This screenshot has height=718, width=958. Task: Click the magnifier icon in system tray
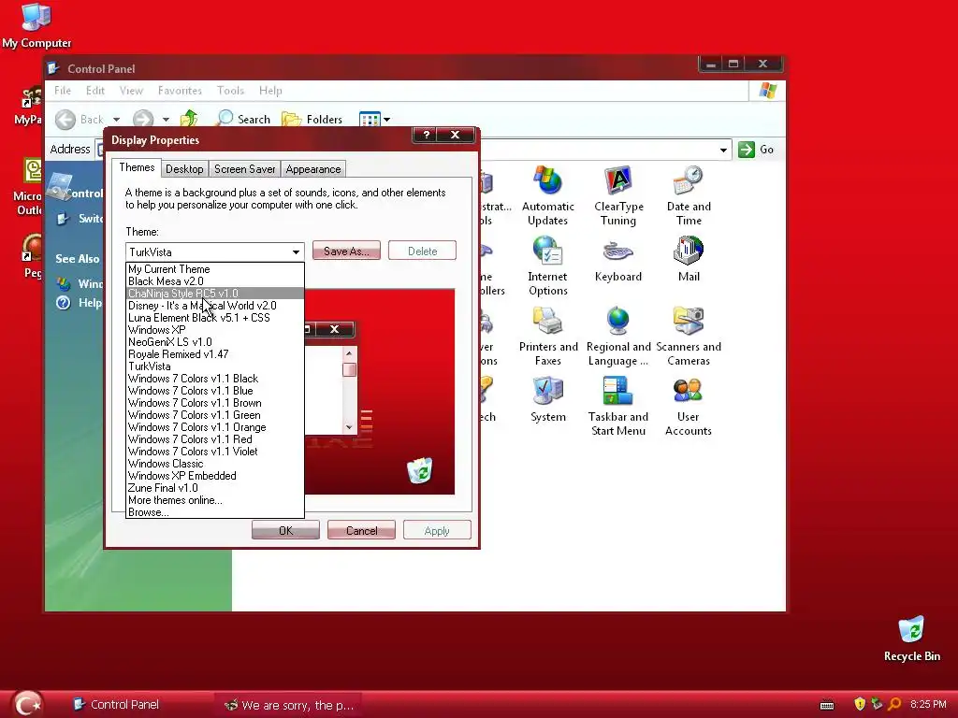(x=894, y=704)
